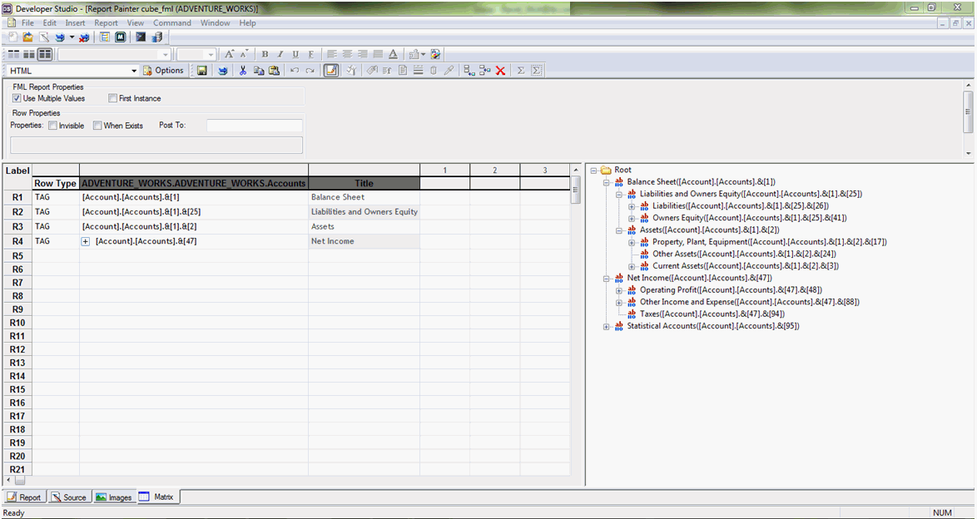This screenshot has height=519, width=977.
Task: Click the Center align icon
Action: click(347, 54)
